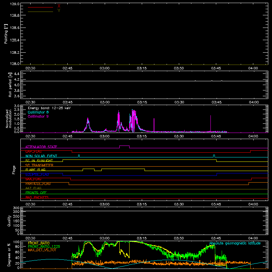Click the first raised flare flag segment

coord(89,169)
